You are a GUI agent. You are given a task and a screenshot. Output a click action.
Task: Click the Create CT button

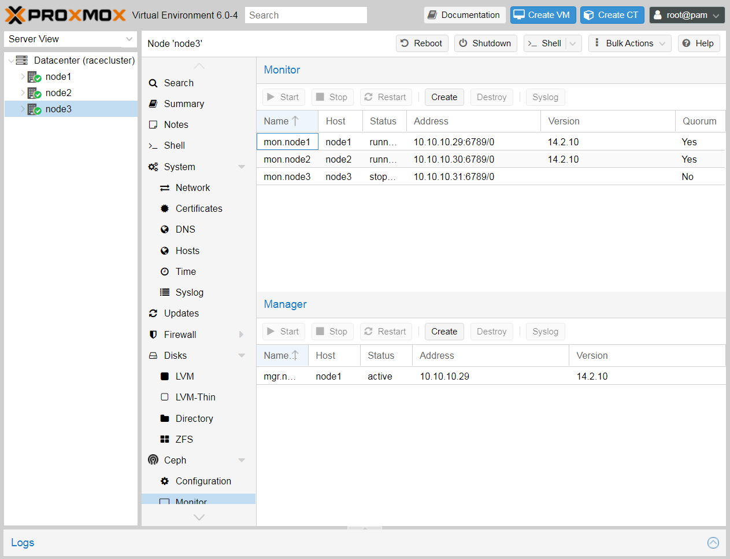pyautogui.click(x=613, y=15)
